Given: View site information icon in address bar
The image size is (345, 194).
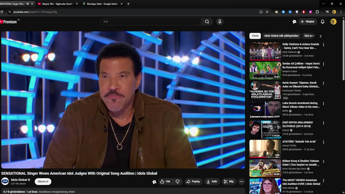Looking at the screenshot, I should tap(10, 12).
